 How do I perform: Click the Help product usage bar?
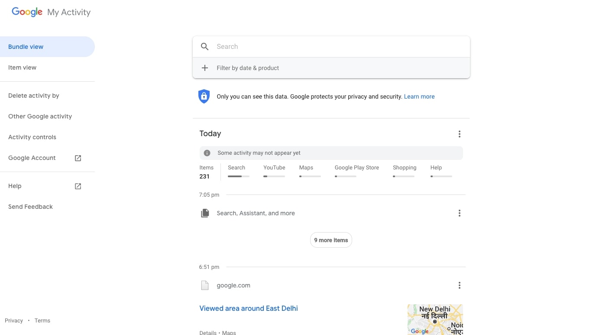[441, 176]
